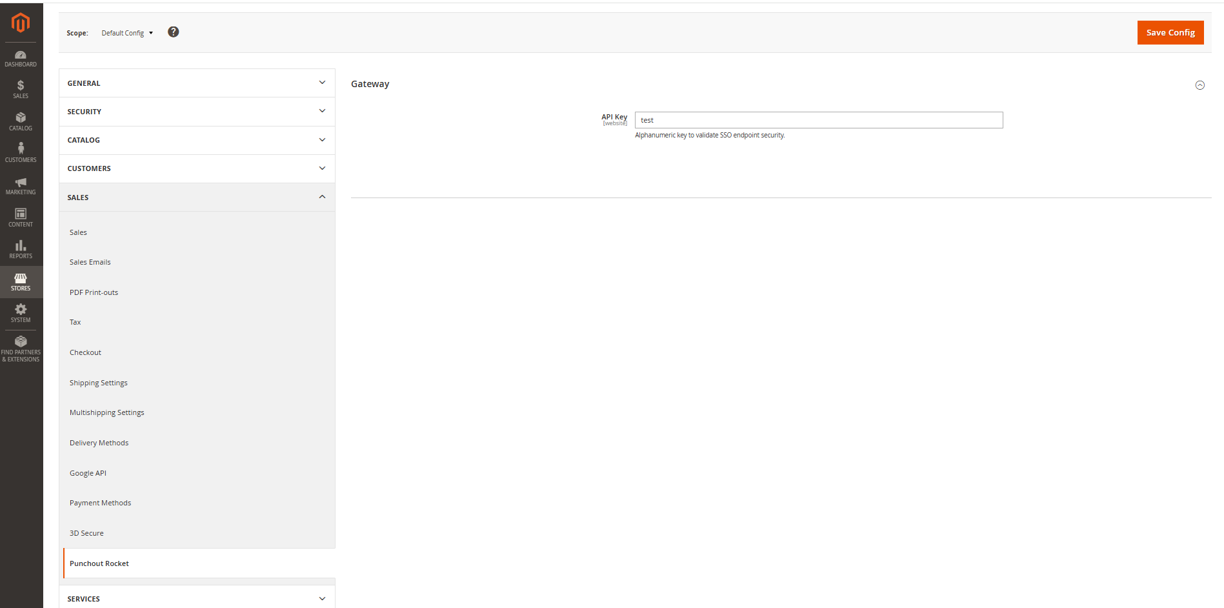Screen dimensions: 1224x608
Task: Select the Content sidebar icon
Action: click(21, 218)
